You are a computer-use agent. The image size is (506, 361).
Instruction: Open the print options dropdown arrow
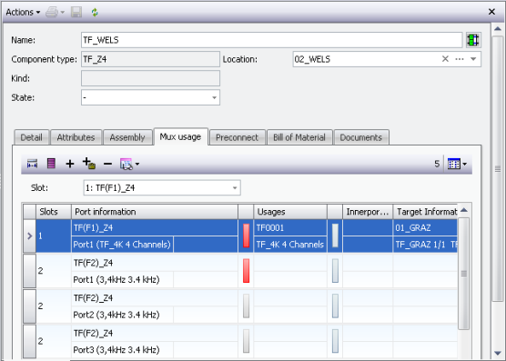click(63, 12)
